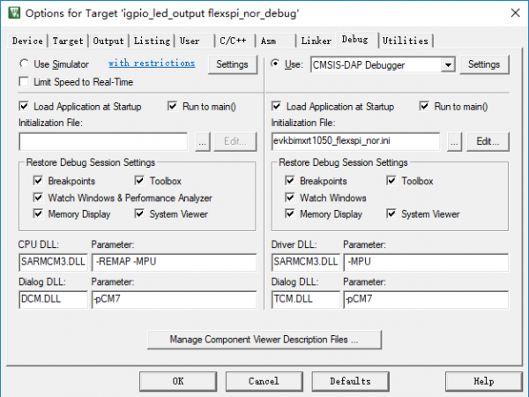Confirm the dialog with OK
Viewport: 529px width, 397px height.
coord(177,381)
